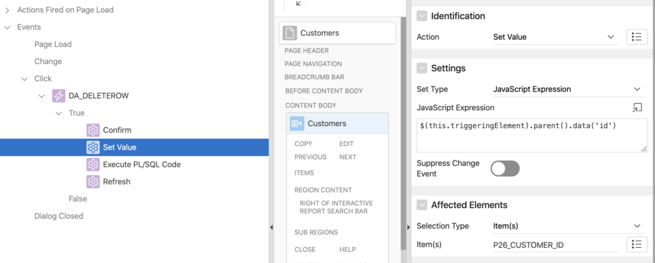Collapse the Identification section
Image resolution: width=655 pixels, height=263 pixels.
point(422,16)
